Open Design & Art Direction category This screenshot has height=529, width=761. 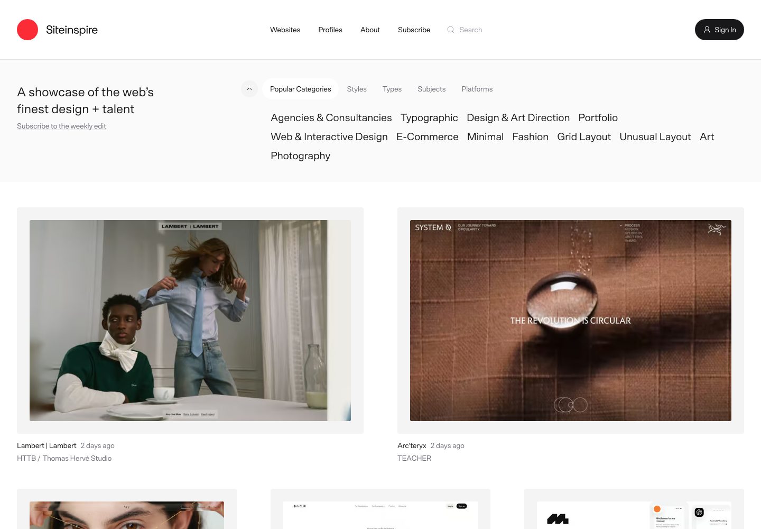pos(518,117)
